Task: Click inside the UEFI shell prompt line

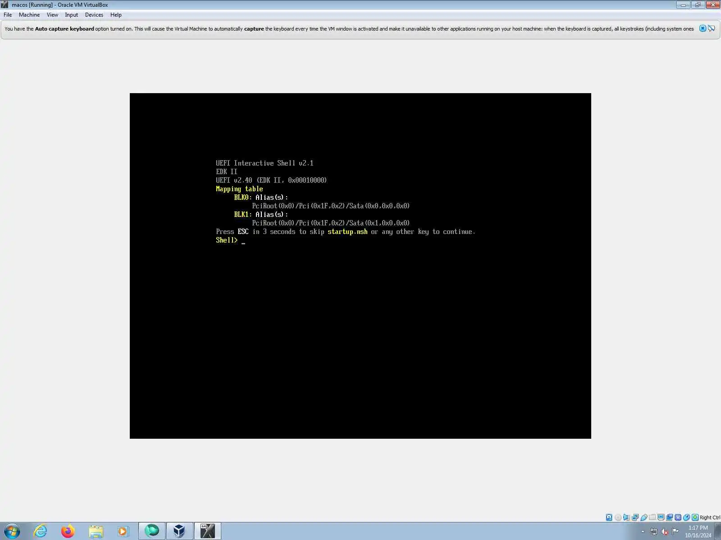Action: pos(231,240)
